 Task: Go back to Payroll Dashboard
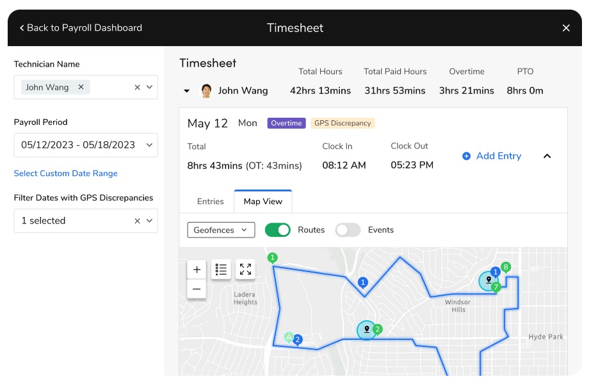pyautogui.click(x=81, y=28)
